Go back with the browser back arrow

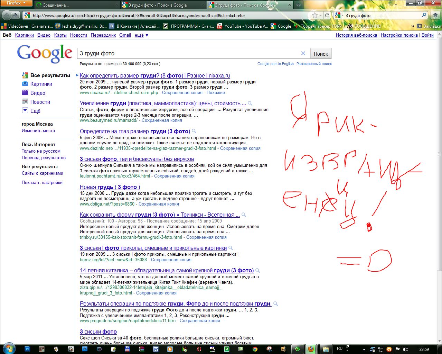coord(7,15)
